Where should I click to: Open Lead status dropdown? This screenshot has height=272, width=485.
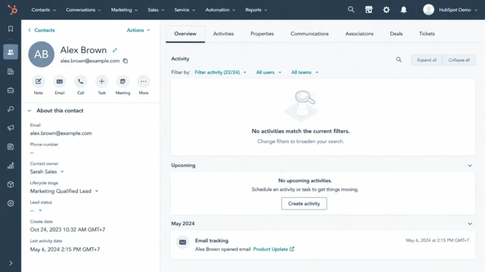pos(36,210)
